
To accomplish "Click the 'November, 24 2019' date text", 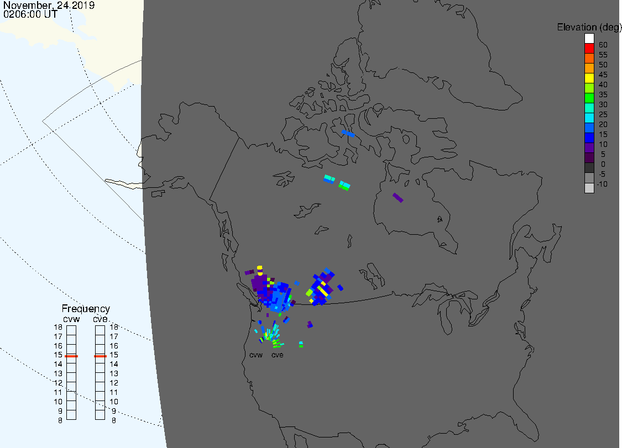I will coord(49,6).
